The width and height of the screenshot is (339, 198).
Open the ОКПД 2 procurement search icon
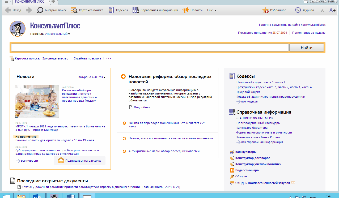(232, 183)
